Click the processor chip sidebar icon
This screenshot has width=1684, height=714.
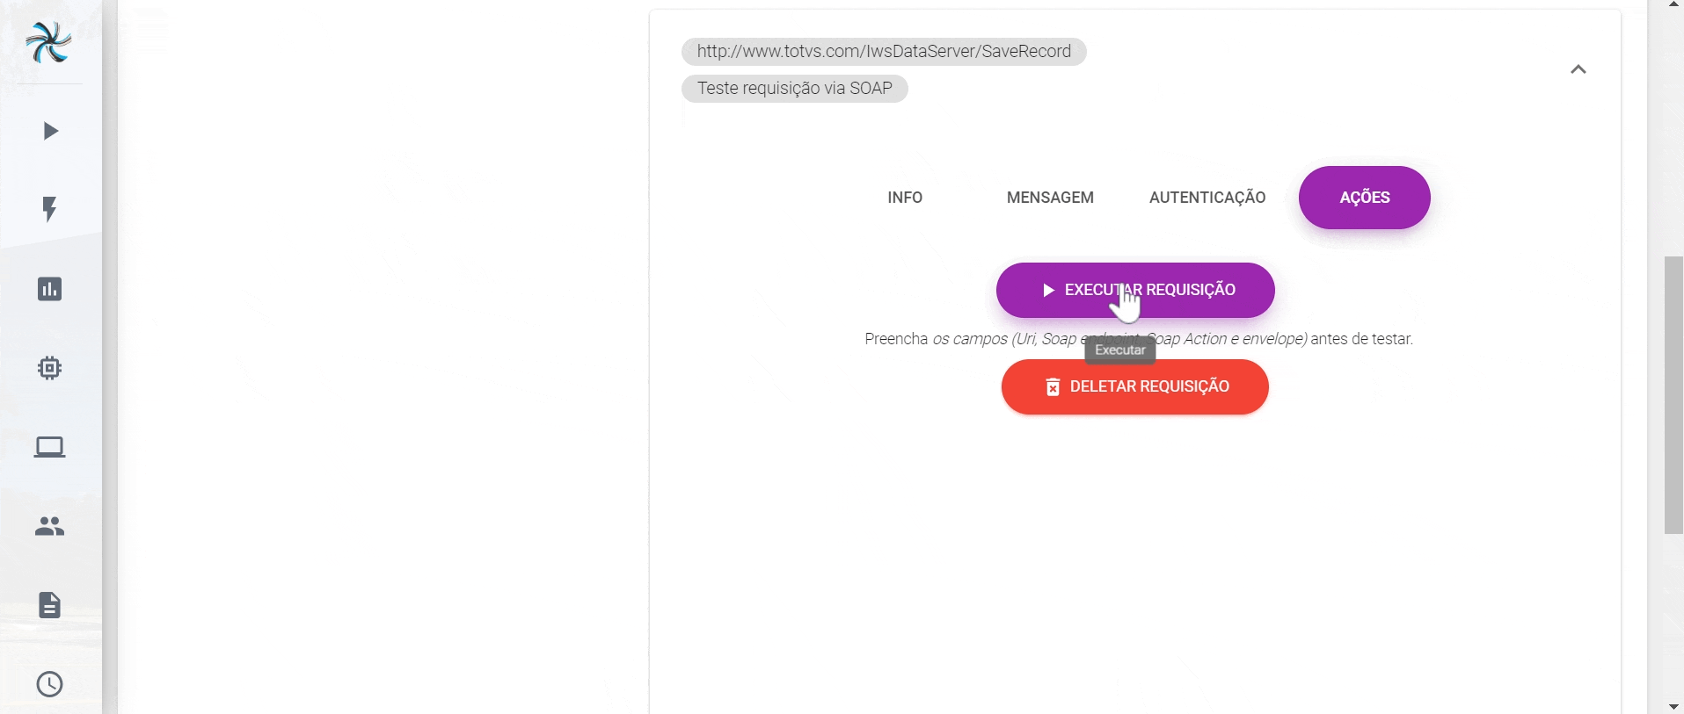click(50, 368)
